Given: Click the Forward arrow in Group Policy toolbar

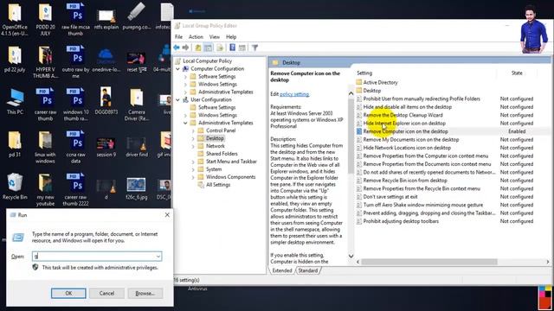Looking at the screenshot, I should 185,48.
